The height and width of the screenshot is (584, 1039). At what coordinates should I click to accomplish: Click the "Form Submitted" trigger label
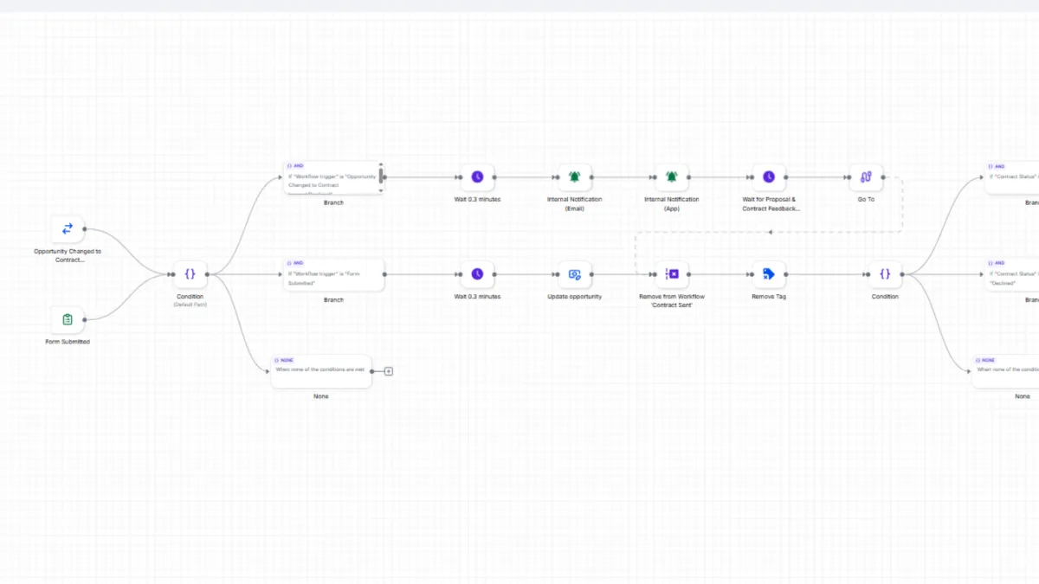pos(68,342)
